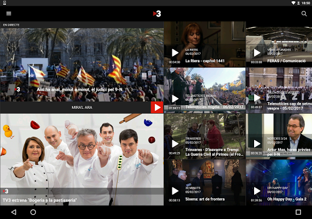
Task: Play FERAS / Comunicació video
Action: [x=257, y=53]
